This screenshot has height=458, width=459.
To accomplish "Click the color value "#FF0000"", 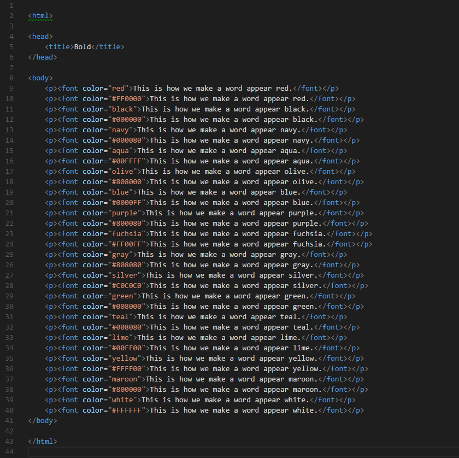I will (127, 99).
